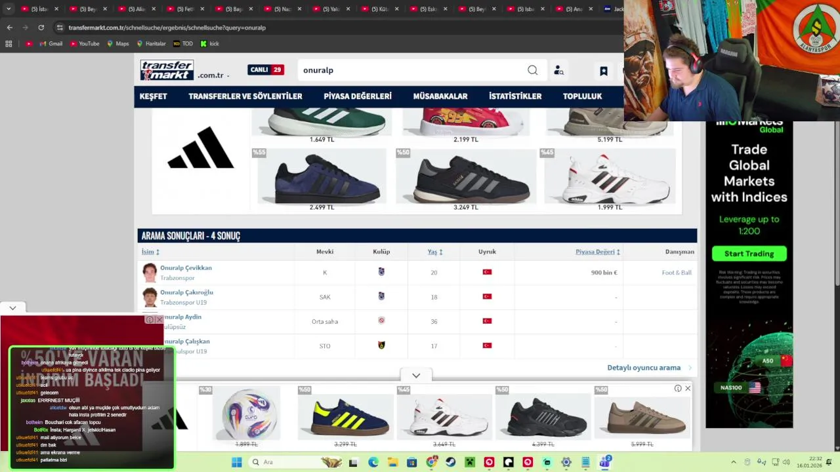Viewport: 840px width, 472px height.
Task: Open the tab search dropdown
Action: pos(9,9)
